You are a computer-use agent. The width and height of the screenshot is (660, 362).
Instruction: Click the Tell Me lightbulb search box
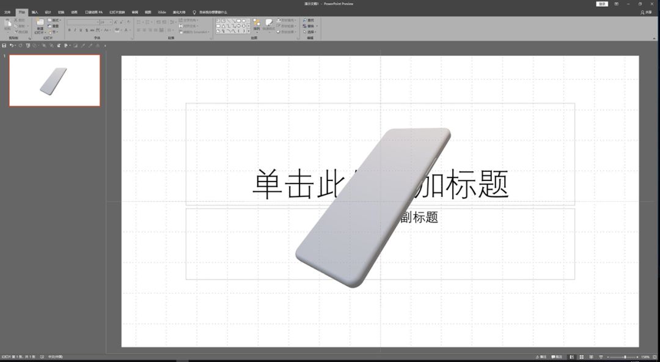pos(210,12)
